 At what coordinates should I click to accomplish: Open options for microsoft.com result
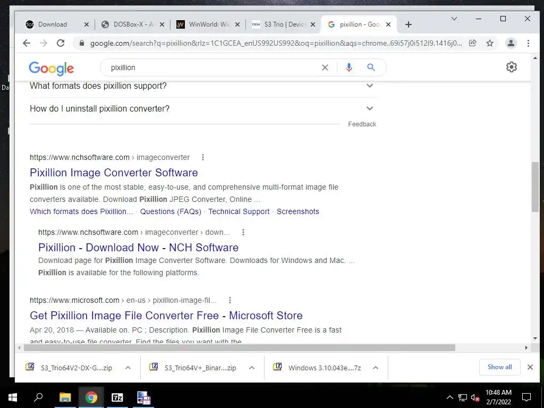tap(229, 300)
